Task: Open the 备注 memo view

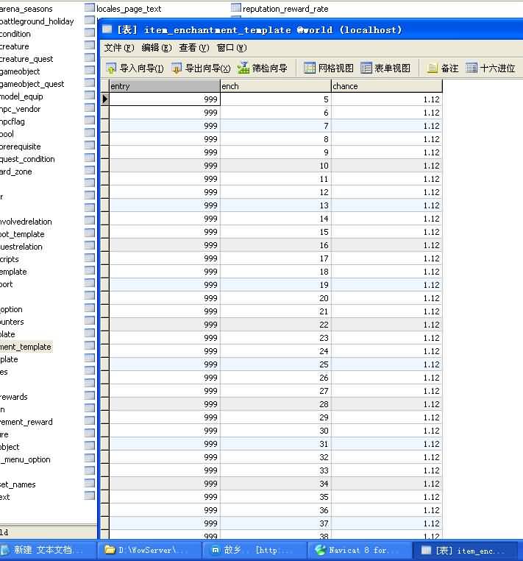Action: tap(443, 68)
